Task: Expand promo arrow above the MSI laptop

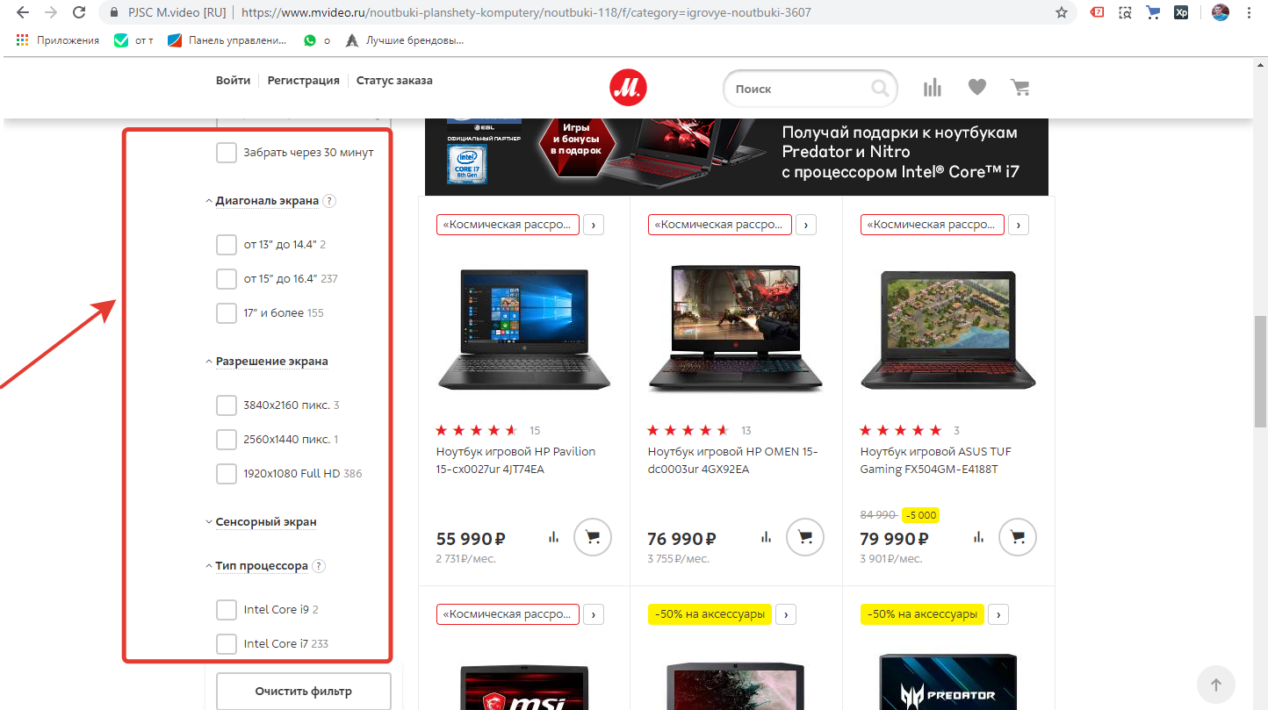Action: click(594, 614)
